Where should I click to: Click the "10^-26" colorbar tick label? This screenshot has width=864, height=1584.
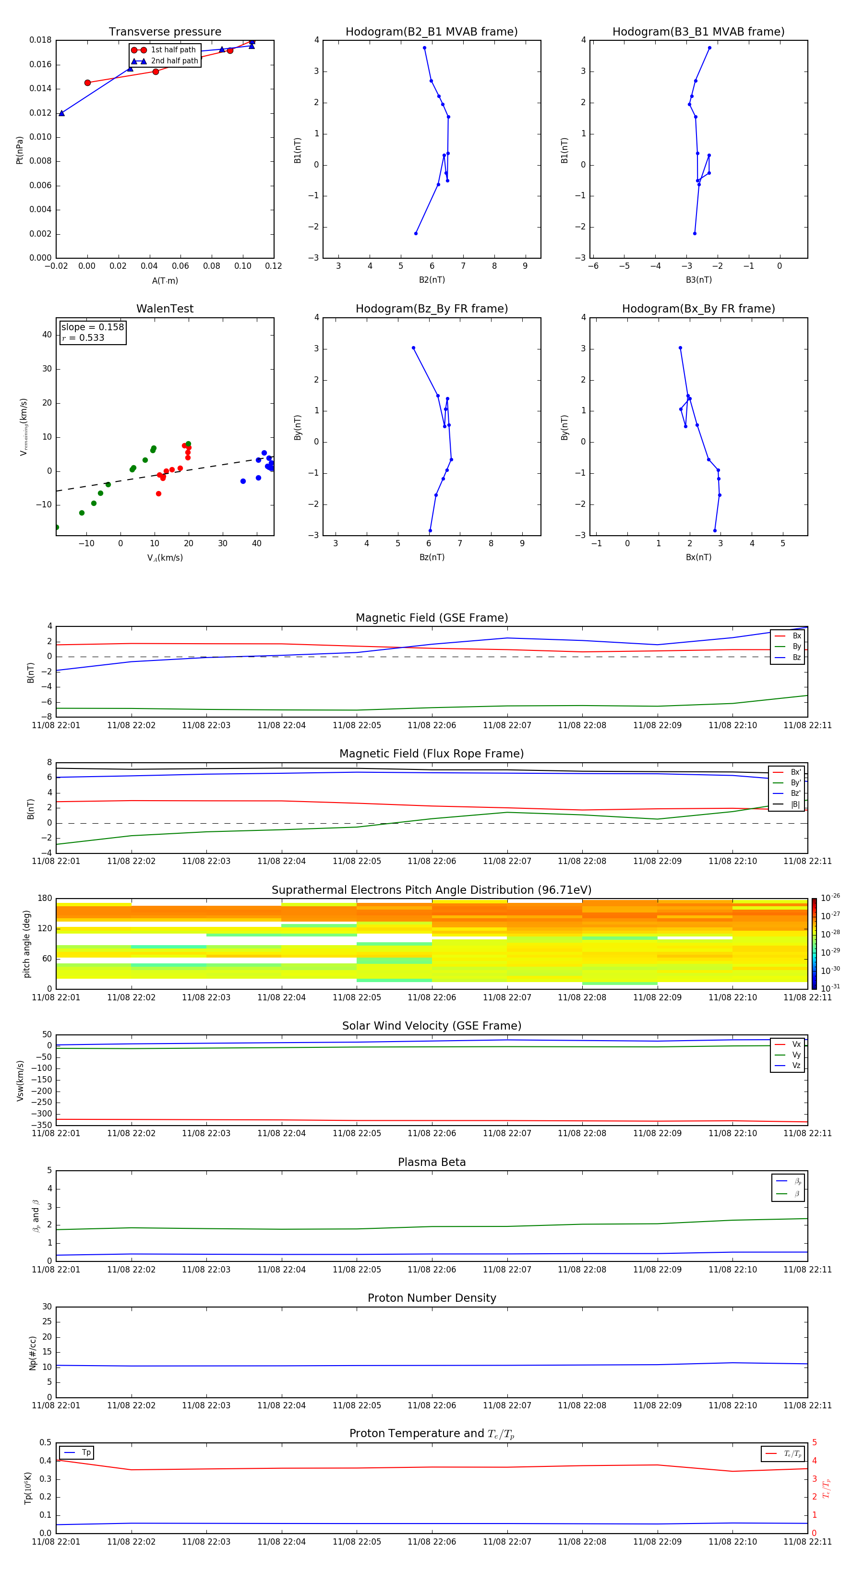click(x=830, y=898)
